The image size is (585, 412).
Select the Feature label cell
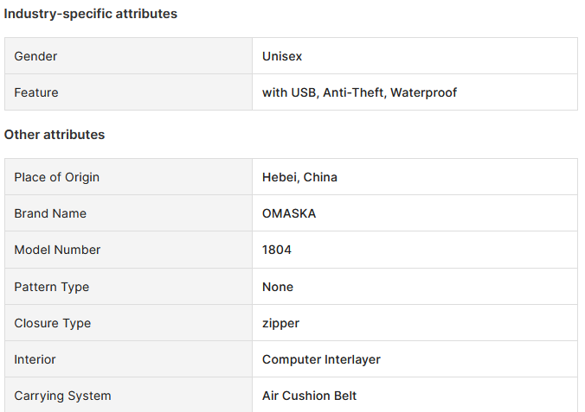128,92
